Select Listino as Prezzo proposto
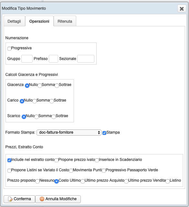189x207 pixels. pyautogui.click(x=168, y=181)
